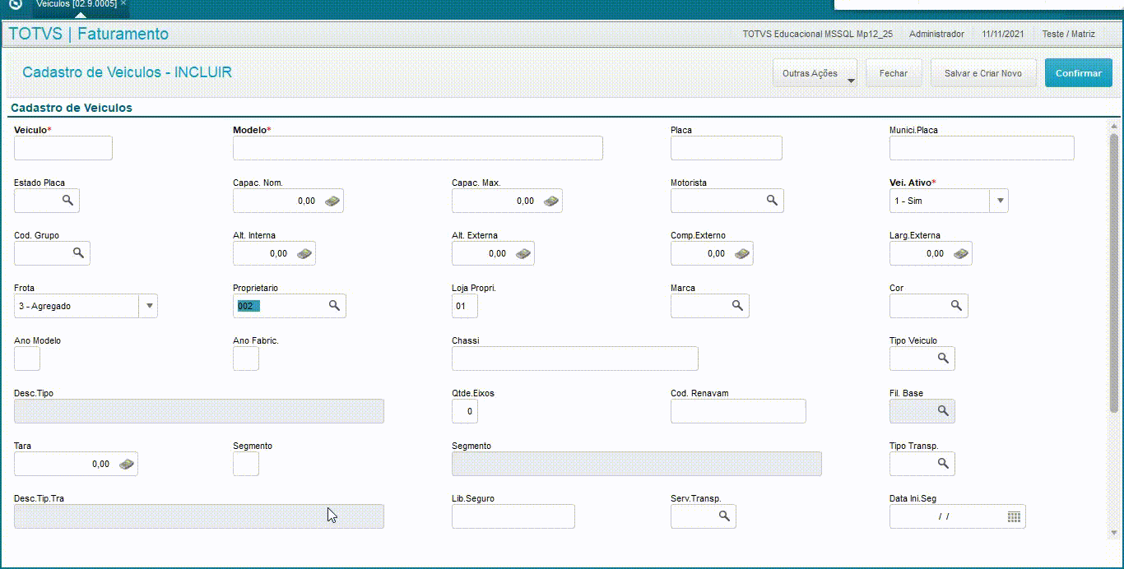
Task: Open calculator icon in Comp.Externo field
Action: click(741, 253)
